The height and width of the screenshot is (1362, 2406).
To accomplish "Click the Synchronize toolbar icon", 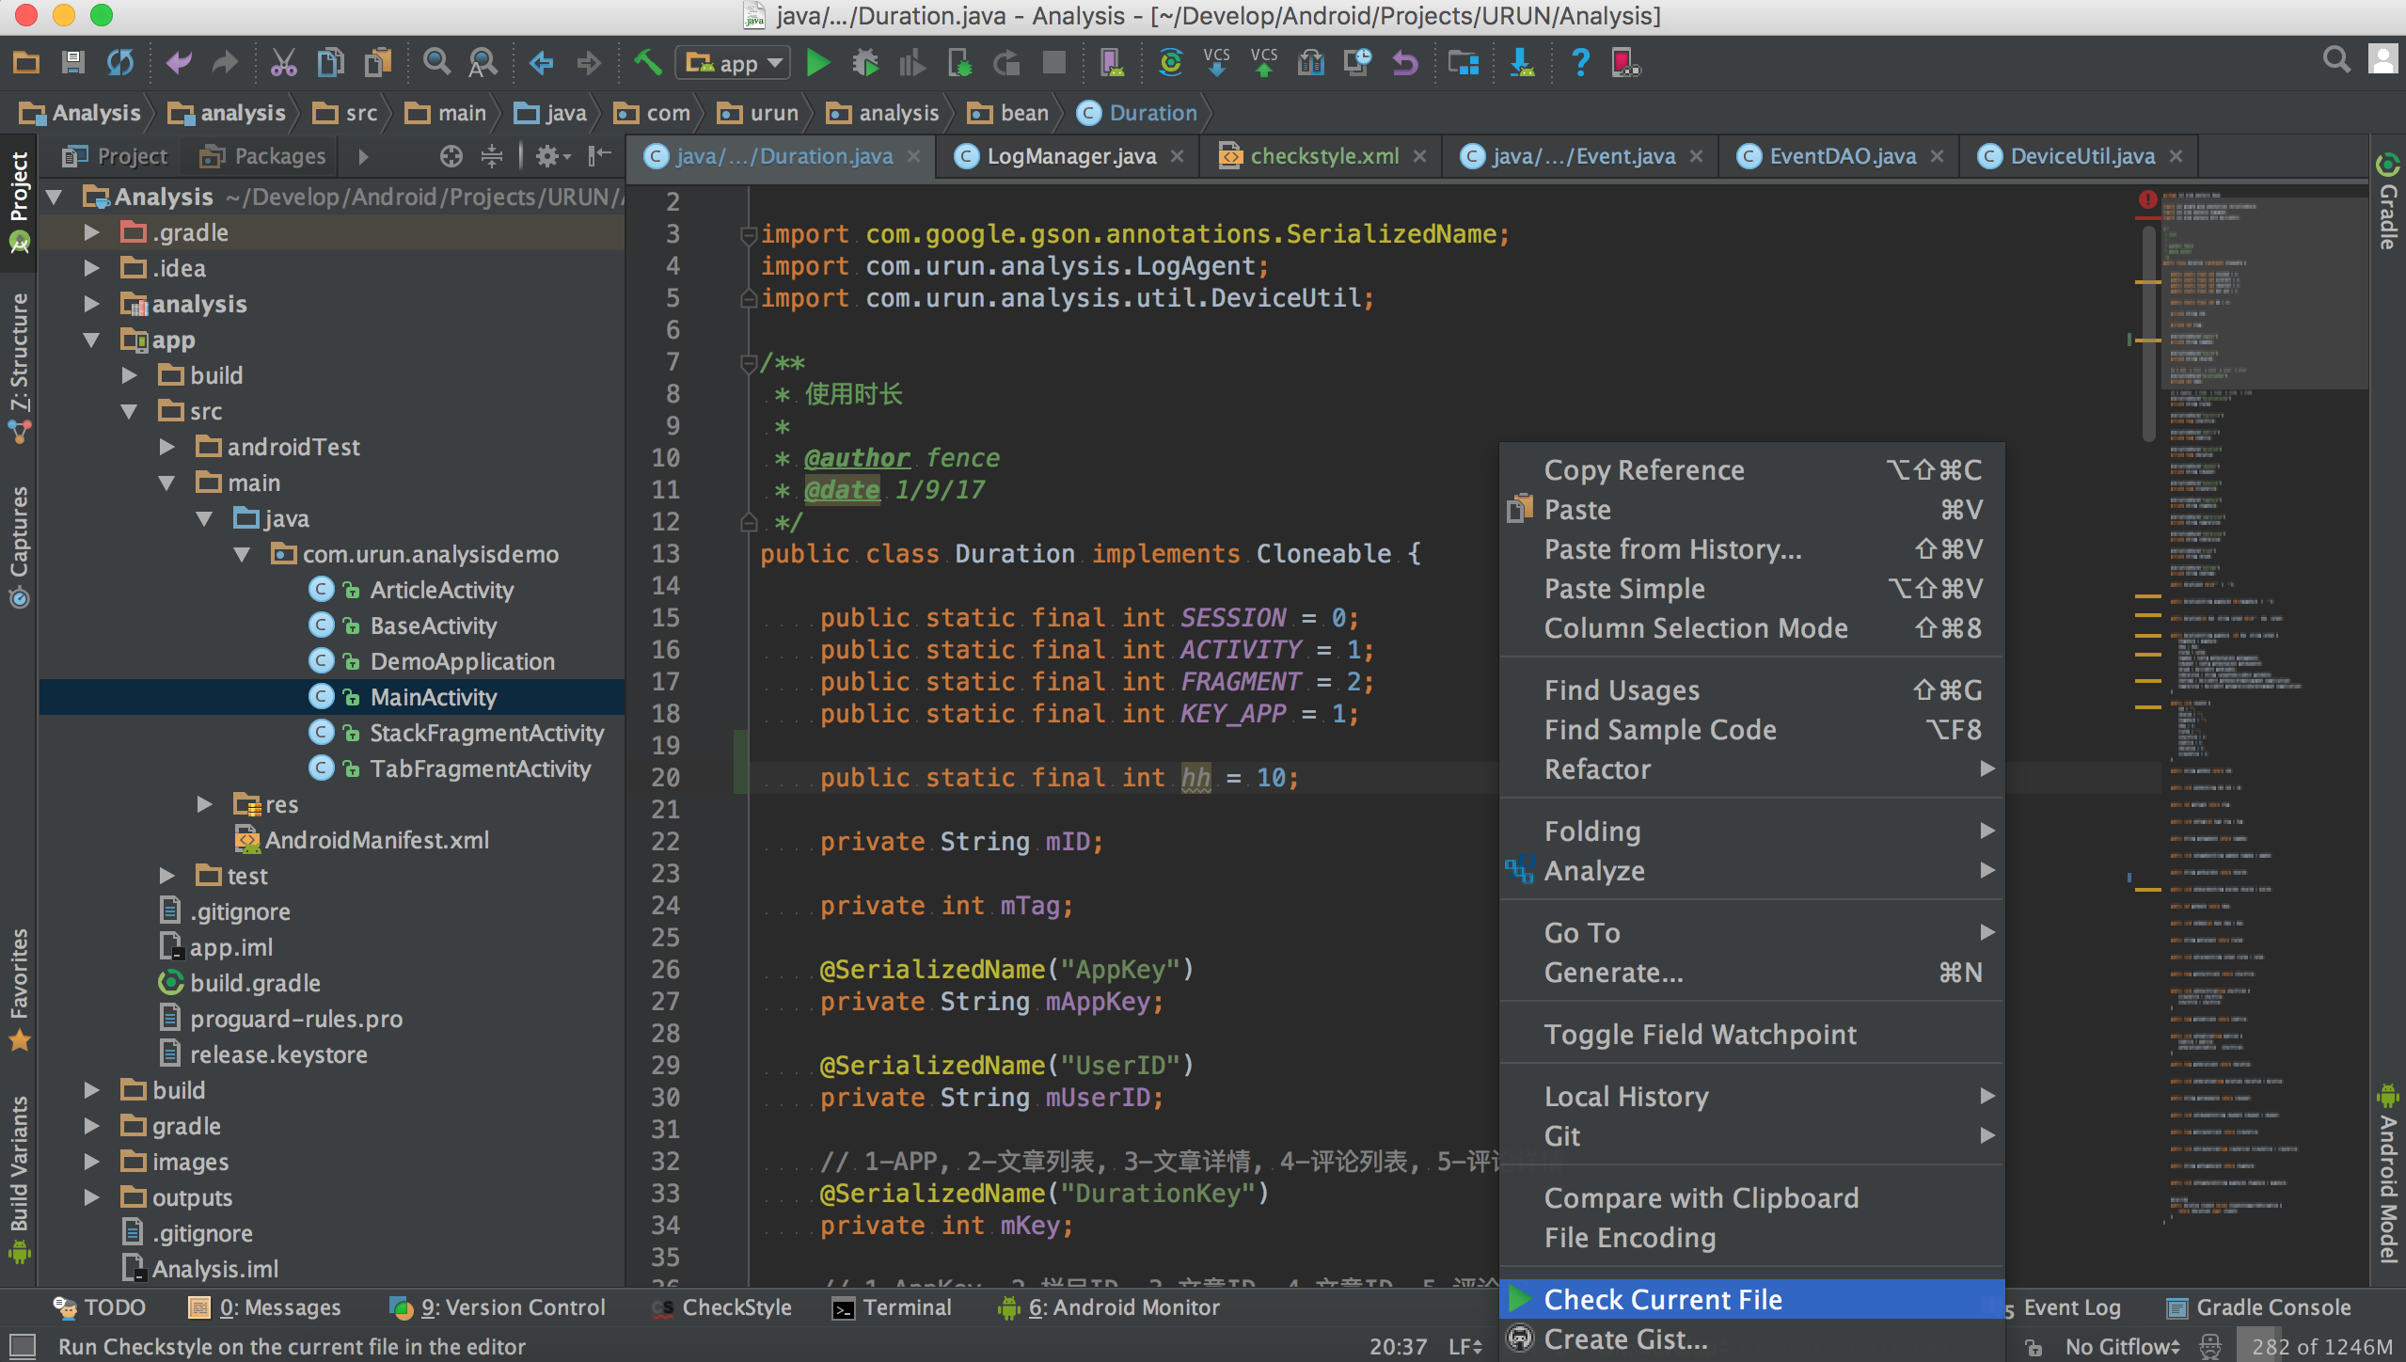I will pos(119,63).
